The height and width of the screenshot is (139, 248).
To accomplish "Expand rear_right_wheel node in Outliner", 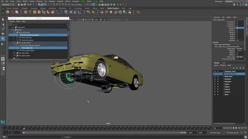I will tap(15, 56).
